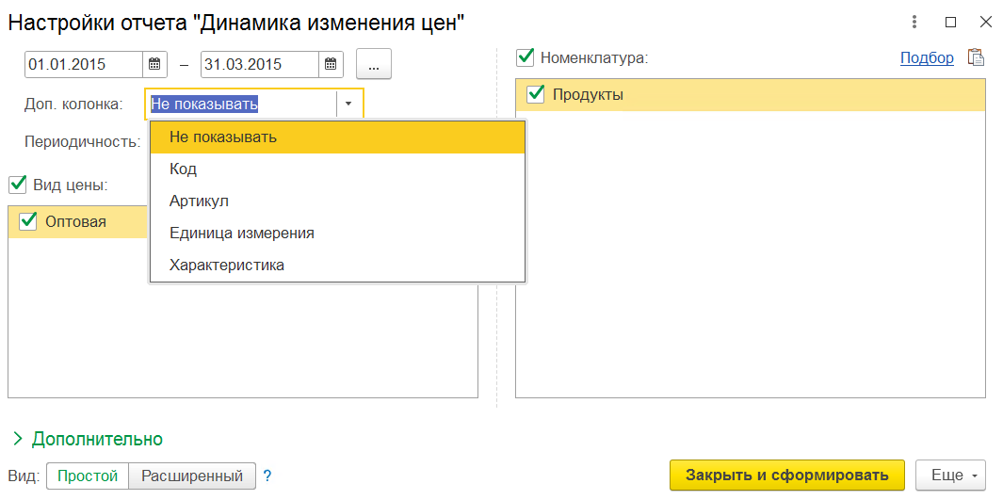Uncheck the Продукты item checkbox
Screen dimensions: 1003x500
pos(535,94)
